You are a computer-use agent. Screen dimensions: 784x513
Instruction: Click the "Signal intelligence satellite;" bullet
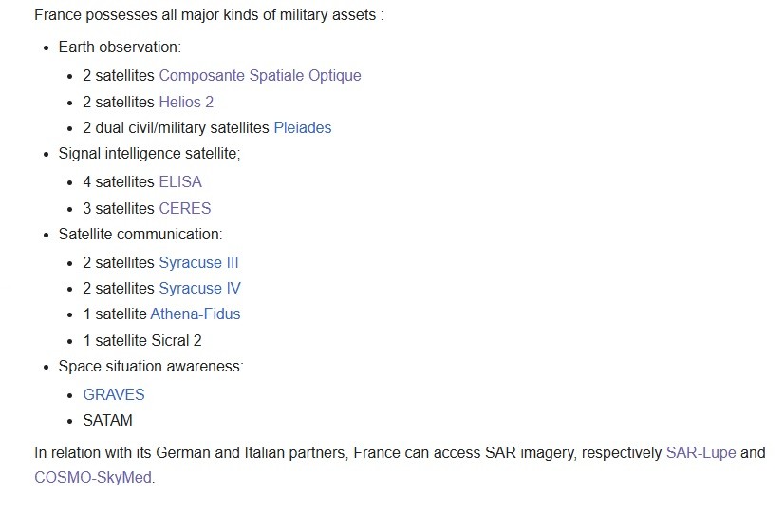[149, 154]
